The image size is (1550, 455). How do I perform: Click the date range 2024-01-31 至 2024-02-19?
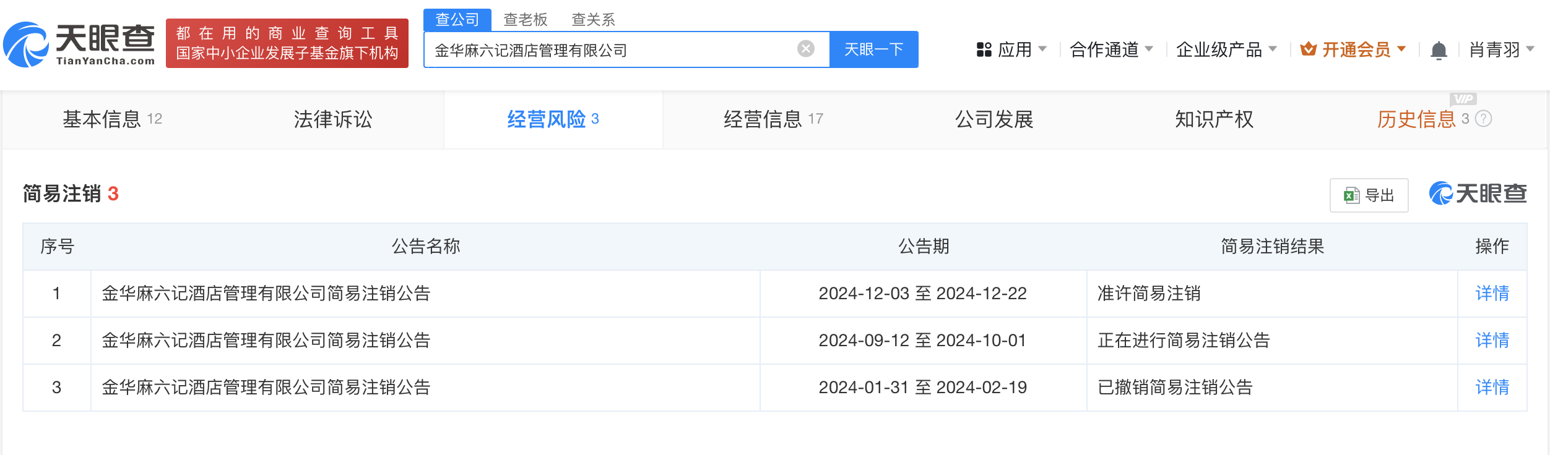pyautogui.click(x=922, y=387)
